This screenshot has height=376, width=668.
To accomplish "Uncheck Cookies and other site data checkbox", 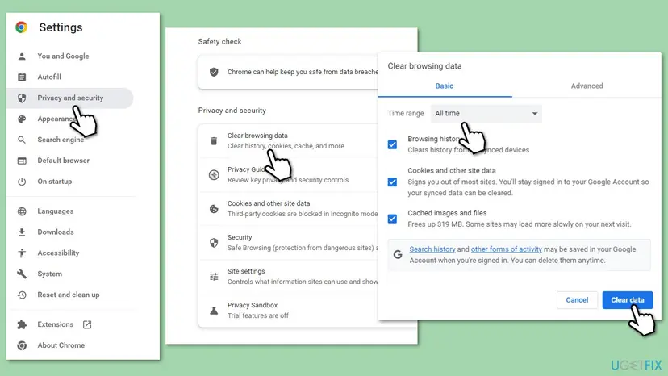I will pyautogui.click(x=392, y=182).
